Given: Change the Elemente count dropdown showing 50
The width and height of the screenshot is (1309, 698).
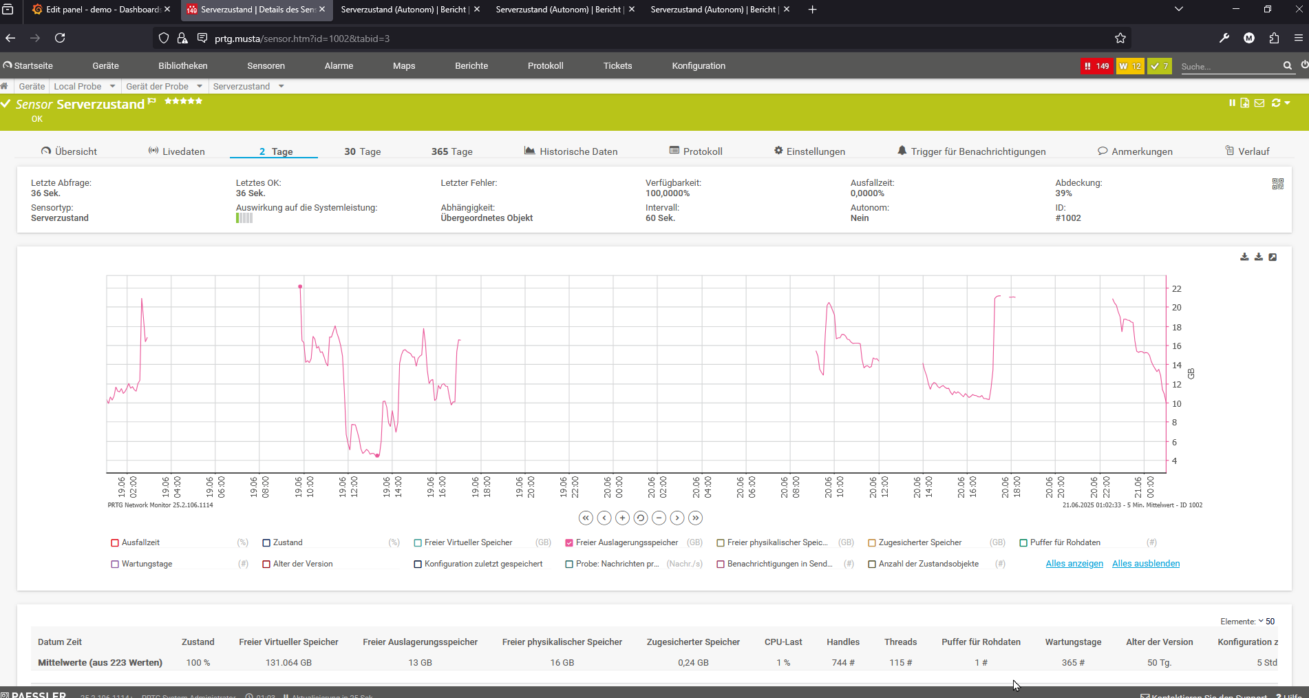Looking at the screenshot, I should point(1266,621).
